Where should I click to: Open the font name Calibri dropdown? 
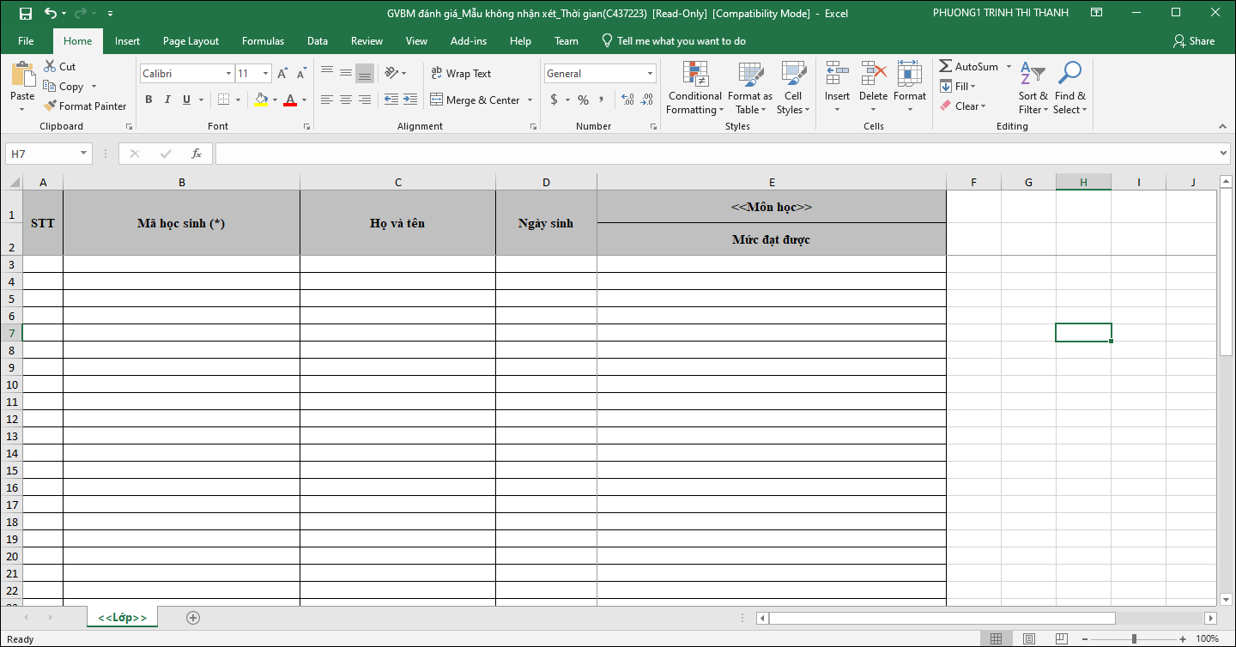(228, 74)
